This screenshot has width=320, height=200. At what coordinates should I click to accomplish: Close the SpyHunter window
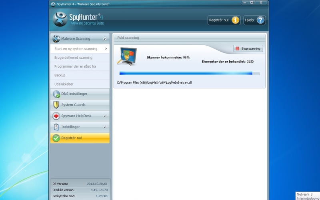261,3
